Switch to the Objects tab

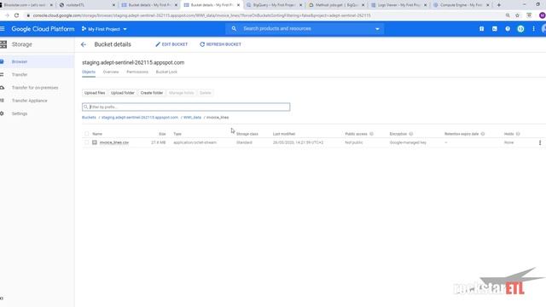[x=89, y=72]
